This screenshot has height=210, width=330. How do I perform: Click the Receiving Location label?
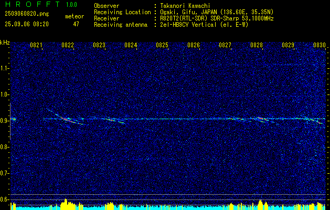pyautogui.click(x=122, y=12)
